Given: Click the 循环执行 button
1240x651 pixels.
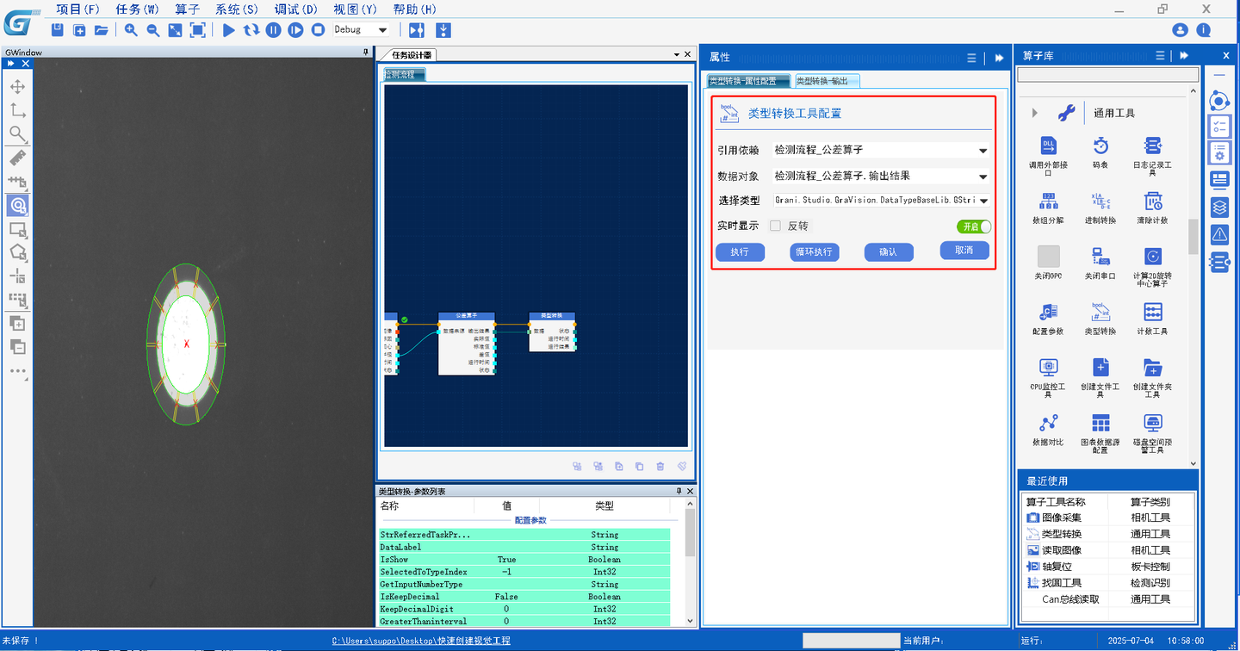Looking at the screenshot, I should pos(814,252).
